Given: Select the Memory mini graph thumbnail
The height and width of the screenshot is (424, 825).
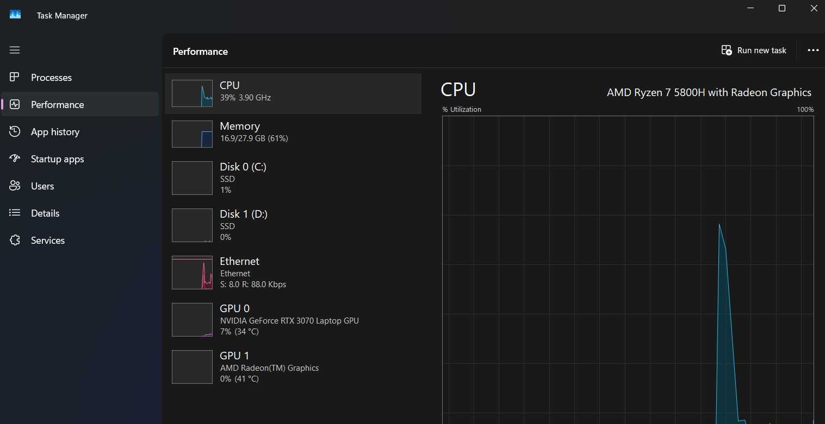Looking at the screenshot, I should [192, 134].
